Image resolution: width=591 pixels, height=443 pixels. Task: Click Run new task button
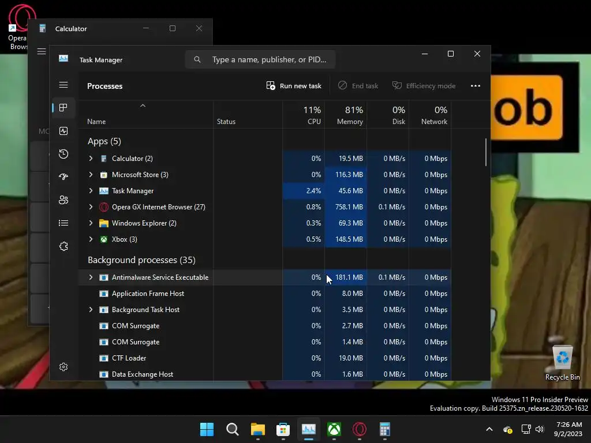tap(294, 86)
